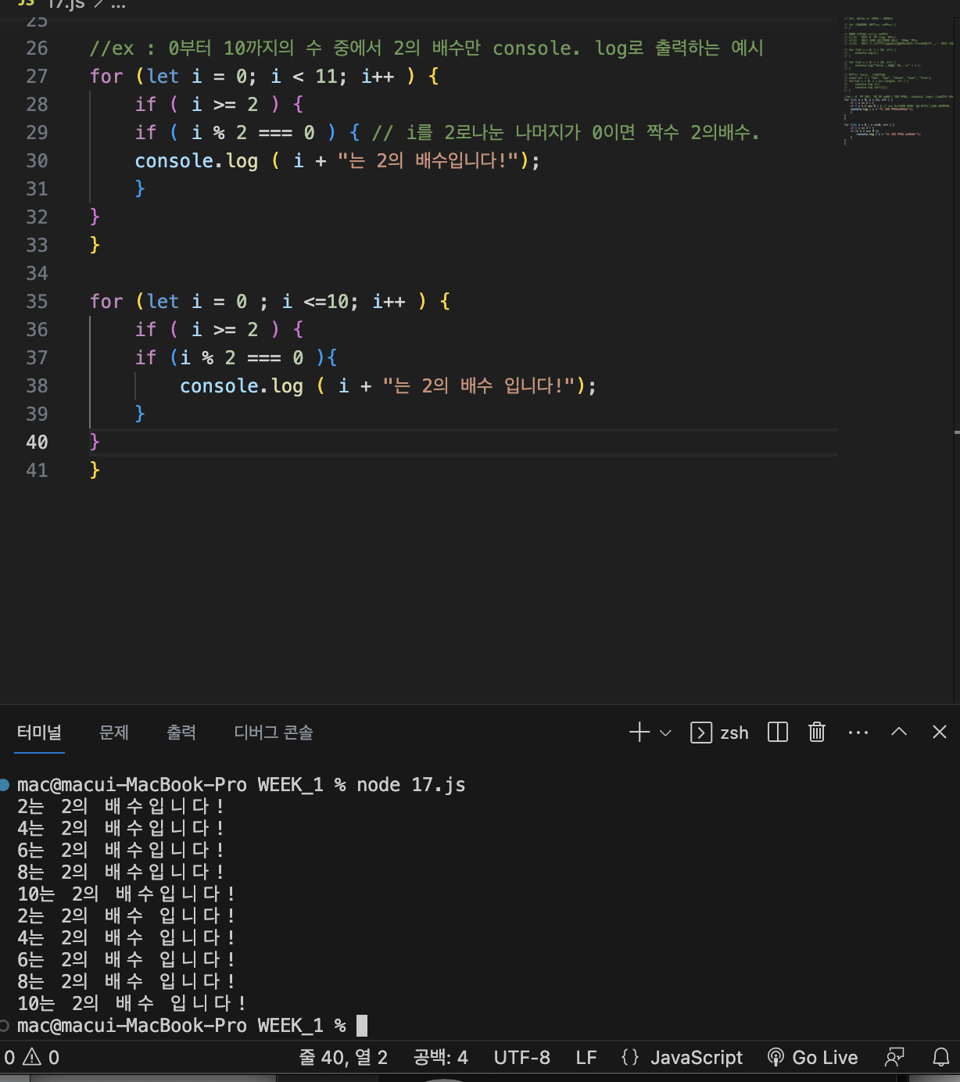Open notifications bell
Screen dimensions: 960x1082
[x=941, y=1058]
